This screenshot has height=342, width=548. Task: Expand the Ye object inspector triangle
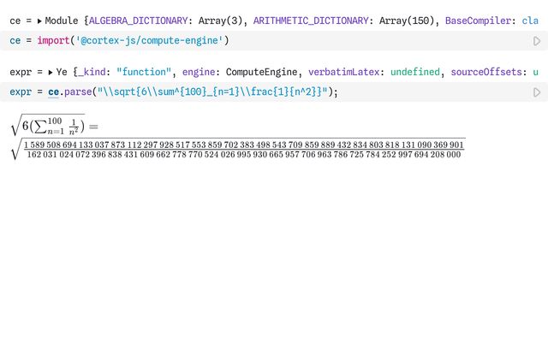(x=51, y=72)
